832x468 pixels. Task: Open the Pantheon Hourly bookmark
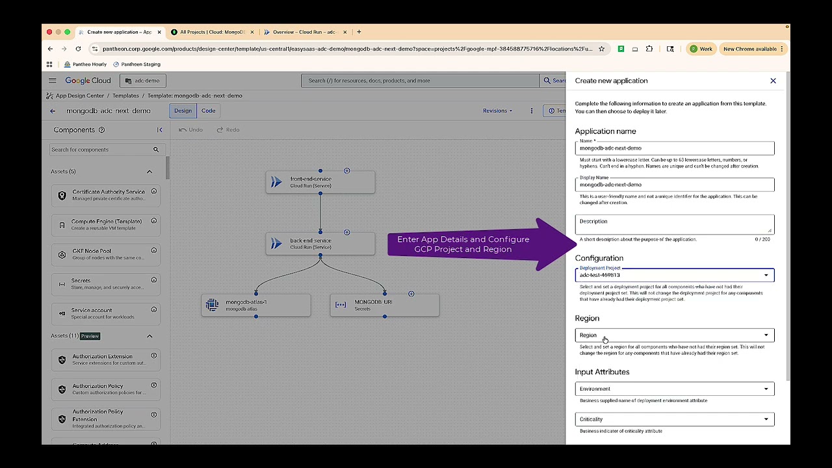pyautogui.click(x=85, y=64)
